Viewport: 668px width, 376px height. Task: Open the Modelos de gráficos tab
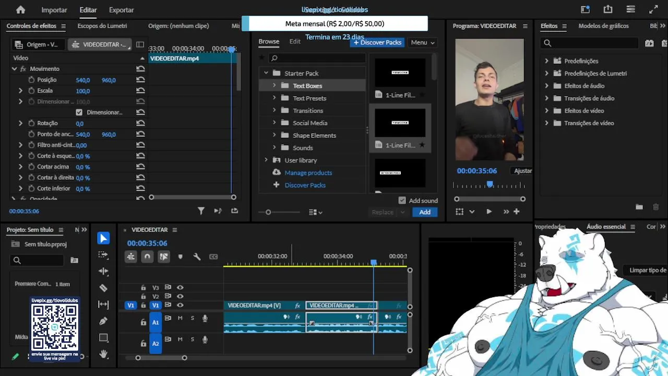click(x=603, y=26)
